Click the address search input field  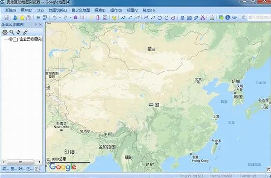tap(259, 18)
